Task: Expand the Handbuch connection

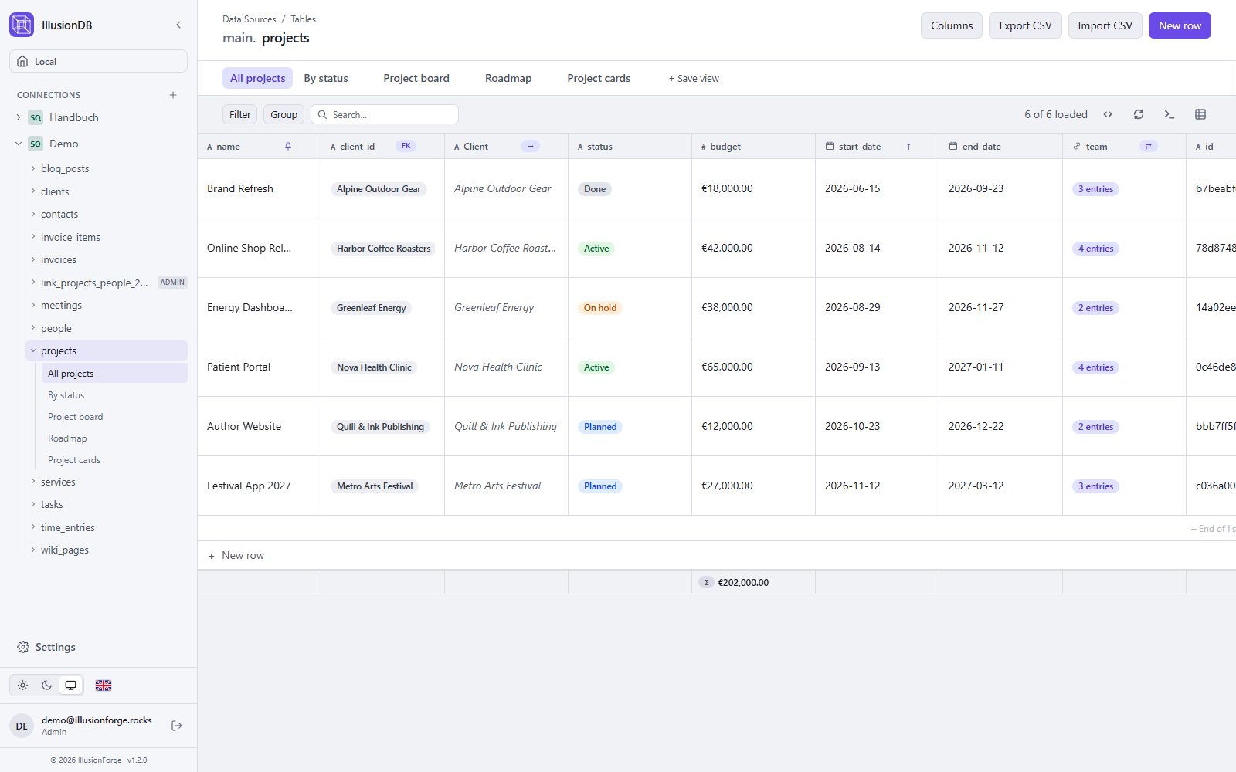Action: click(19, 117)
